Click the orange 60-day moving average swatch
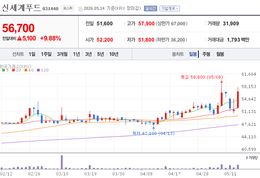 (26, 70)
